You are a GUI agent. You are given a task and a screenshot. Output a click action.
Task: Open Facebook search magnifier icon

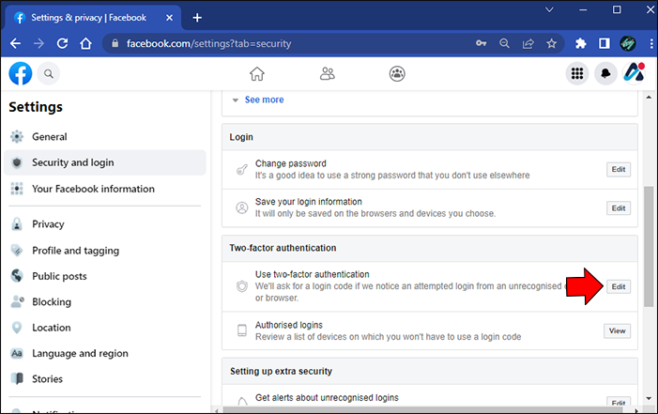point(49,73)
